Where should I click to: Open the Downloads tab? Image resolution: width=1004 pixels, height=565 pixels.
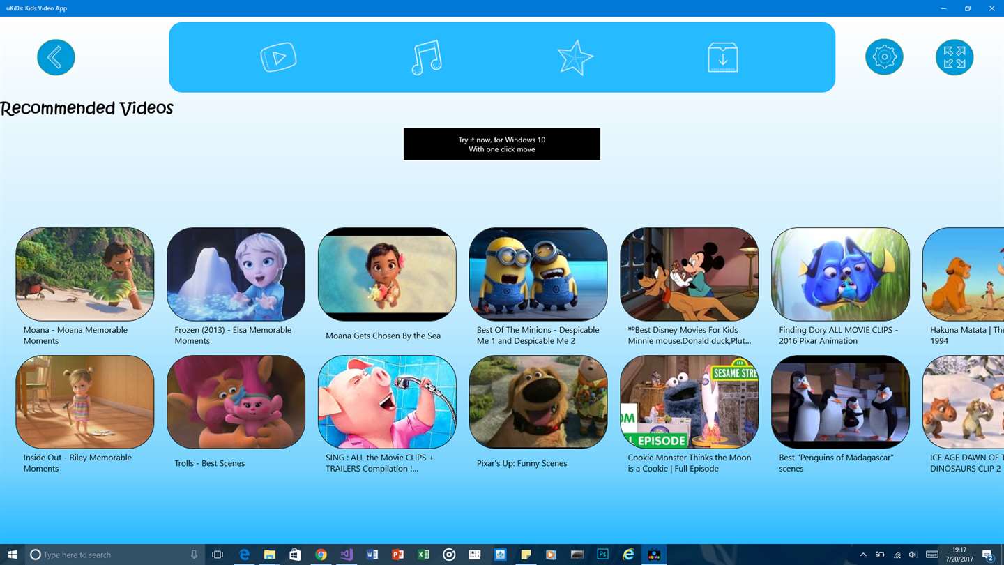[x=723, y=57]
